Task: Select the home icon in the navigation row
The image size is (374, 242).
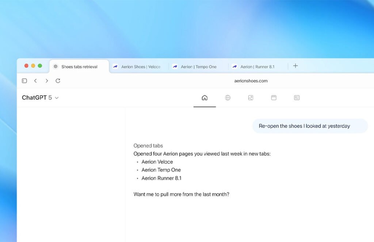Action: [x=205, y=98]
